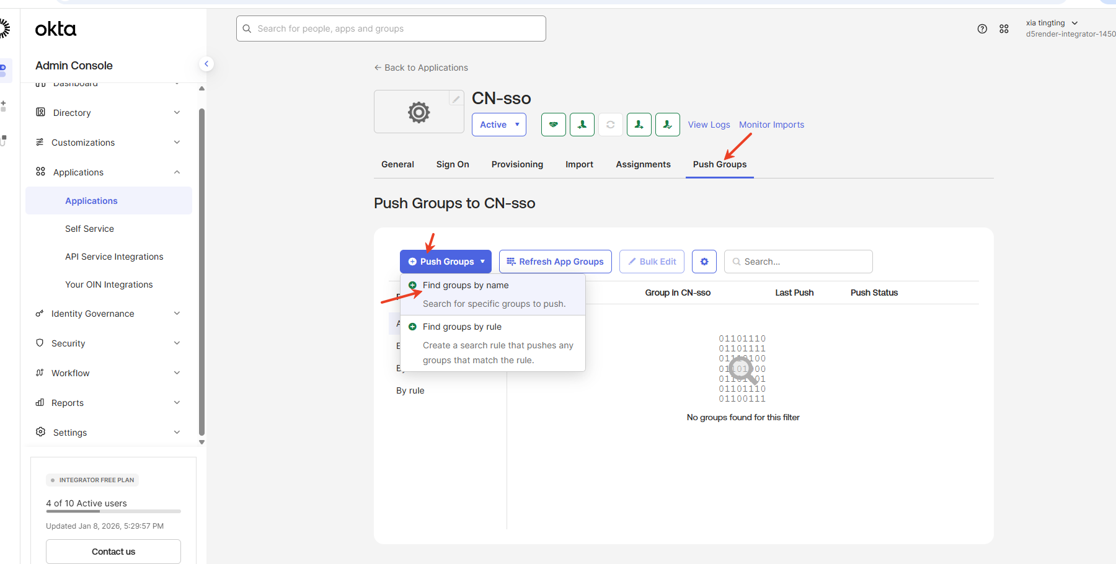Click the gear settings button beside Bulk Edit
The height and width of the screenshot is (564, 1116).
pos(704,262)
